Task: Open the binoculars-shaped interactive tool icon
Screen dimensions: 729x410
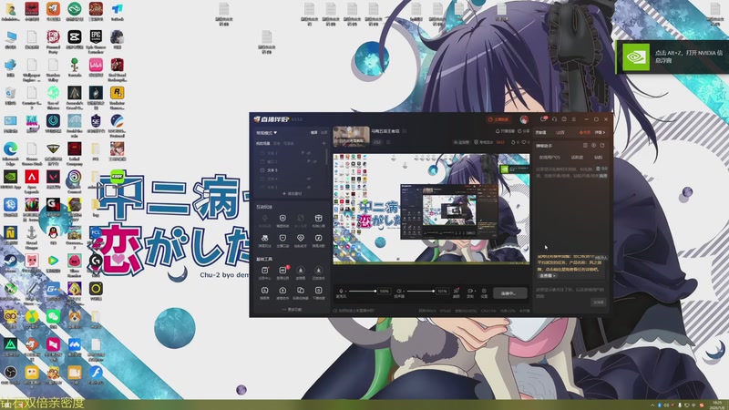Action: (264, 240)
